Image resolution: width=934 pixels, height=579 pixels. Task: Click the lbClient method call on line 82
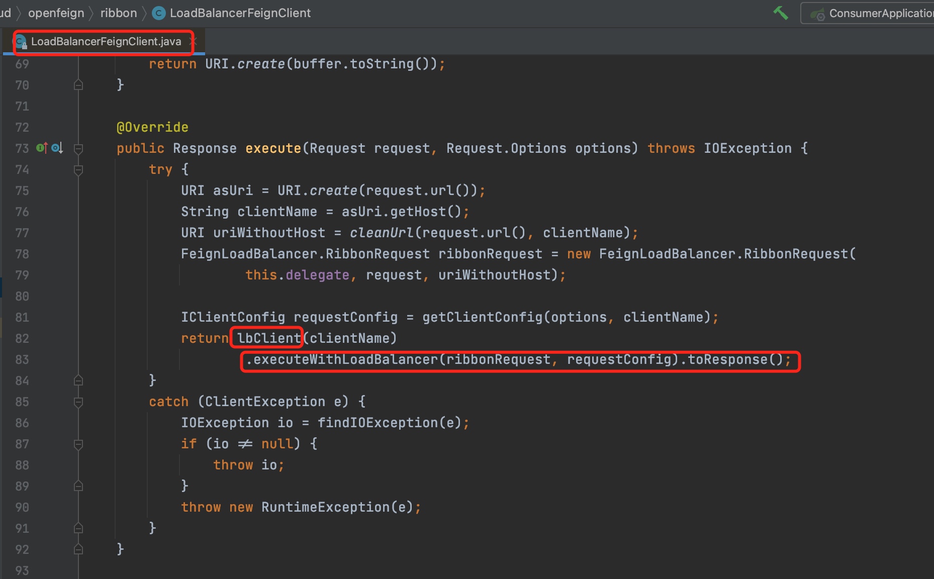point(268,338)
